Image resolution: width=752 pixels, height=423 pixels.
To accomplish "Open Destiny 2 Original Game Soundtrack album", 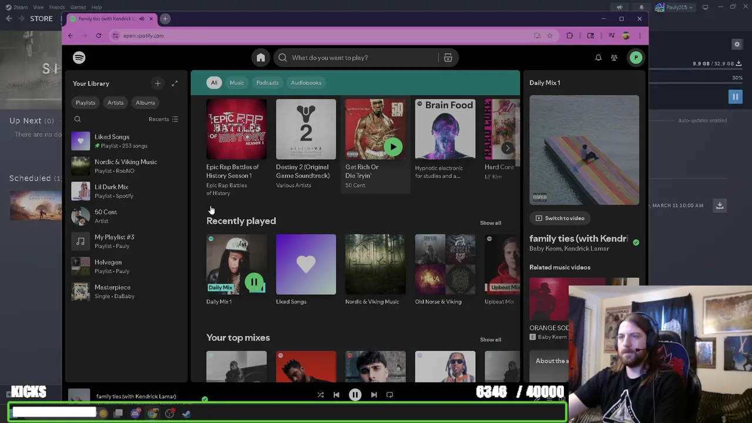I will [306, 145].
